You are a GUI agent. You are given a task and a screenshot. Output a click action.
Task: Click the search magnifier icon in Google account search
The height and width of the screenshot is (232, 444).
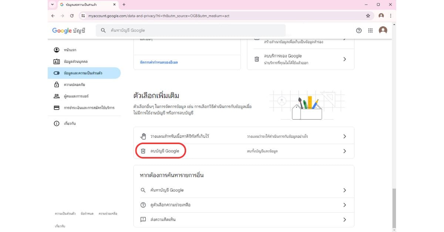click(x=103, y=30)
